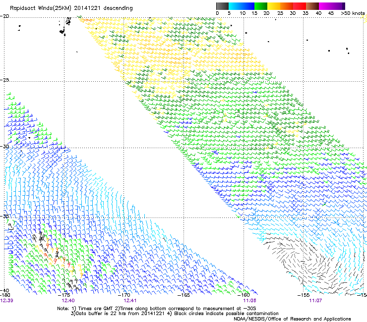The image size is (367, 322).
Task: Click the '3)Data buffer is 22 hrs' note line
Action: (x=175, y=314)
